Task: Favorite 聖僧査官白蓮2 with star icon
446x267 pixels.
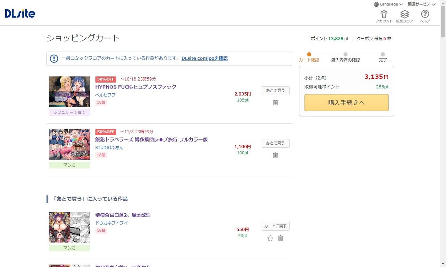Action: (270, 238)
